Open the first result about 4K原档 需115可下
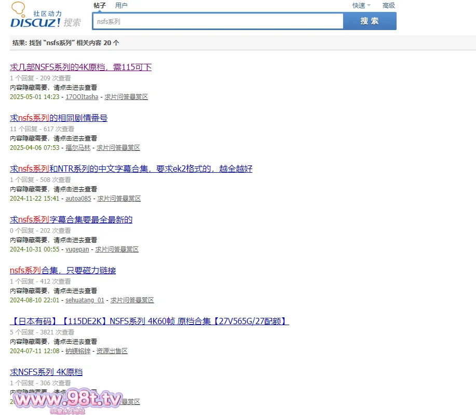The width and height of the screenshot is (476, 419). [x=80, y=67]
